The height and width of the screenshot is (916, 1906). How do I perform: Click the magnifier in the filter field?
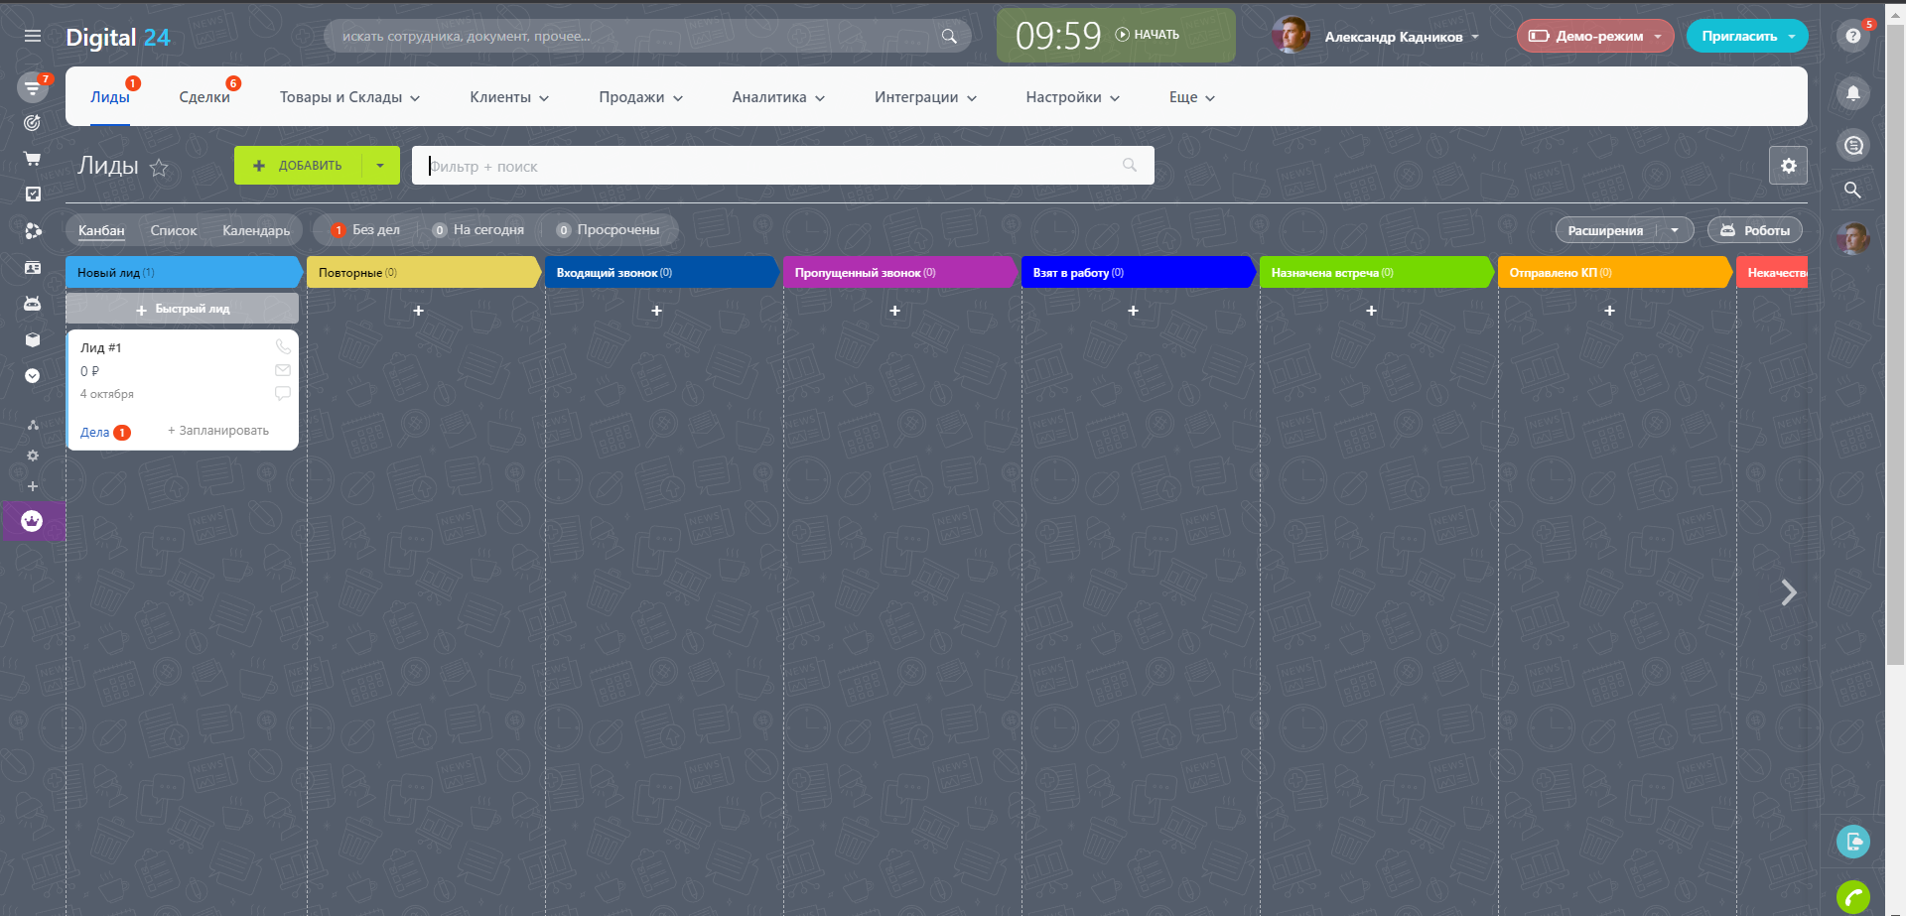point(1130,166)
